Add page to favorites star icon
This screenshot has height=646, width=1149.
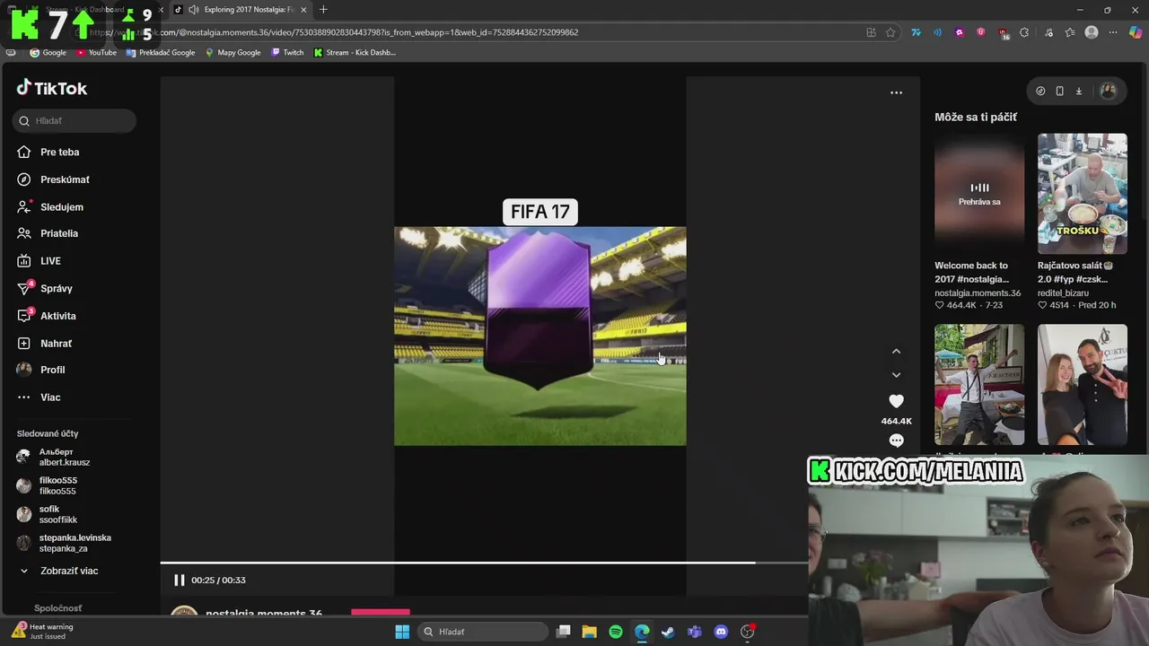[x=890, y=32]
